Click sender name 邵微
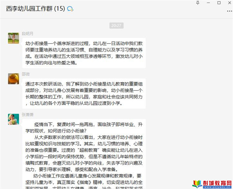This screenshot has height=189, width=233. (26, 74)
